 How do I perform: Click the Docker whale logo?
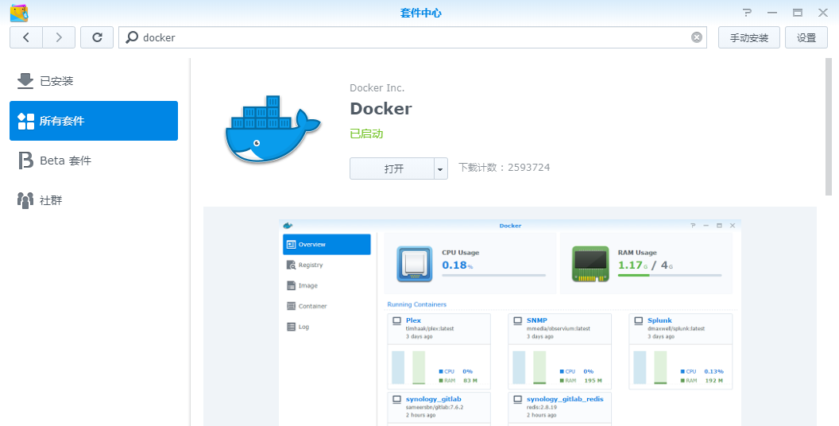click(273, 129)
